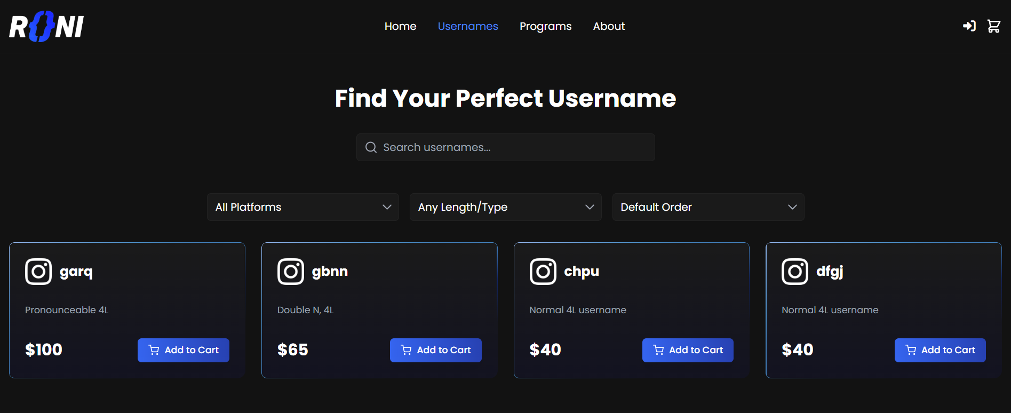The image size is (1011, 413).
Task: Click the sign-in arrow icon
Action: click(x=969, y=26)
